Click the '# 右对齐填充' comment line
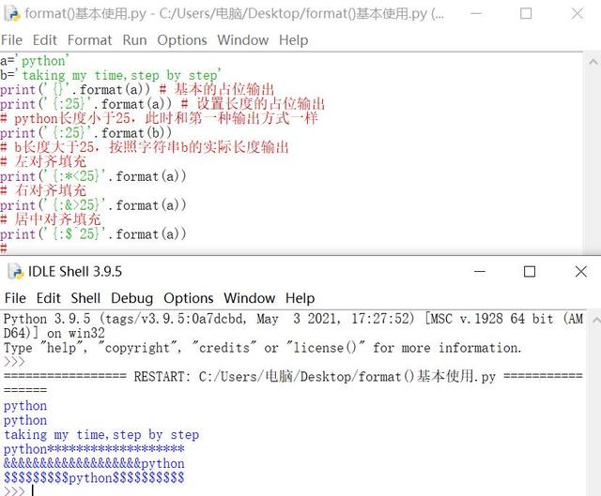Viewport: 601px width, 496px height. [x=43, y=190]
